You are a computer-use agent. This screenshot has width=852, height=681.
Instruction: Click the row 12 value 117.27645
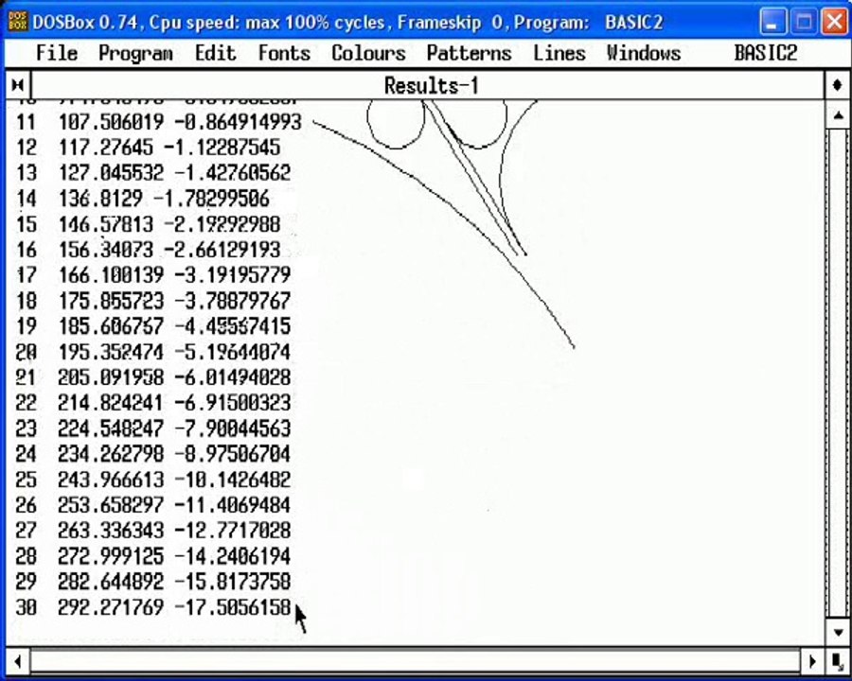pyautogui.click(x=105, y=148)
